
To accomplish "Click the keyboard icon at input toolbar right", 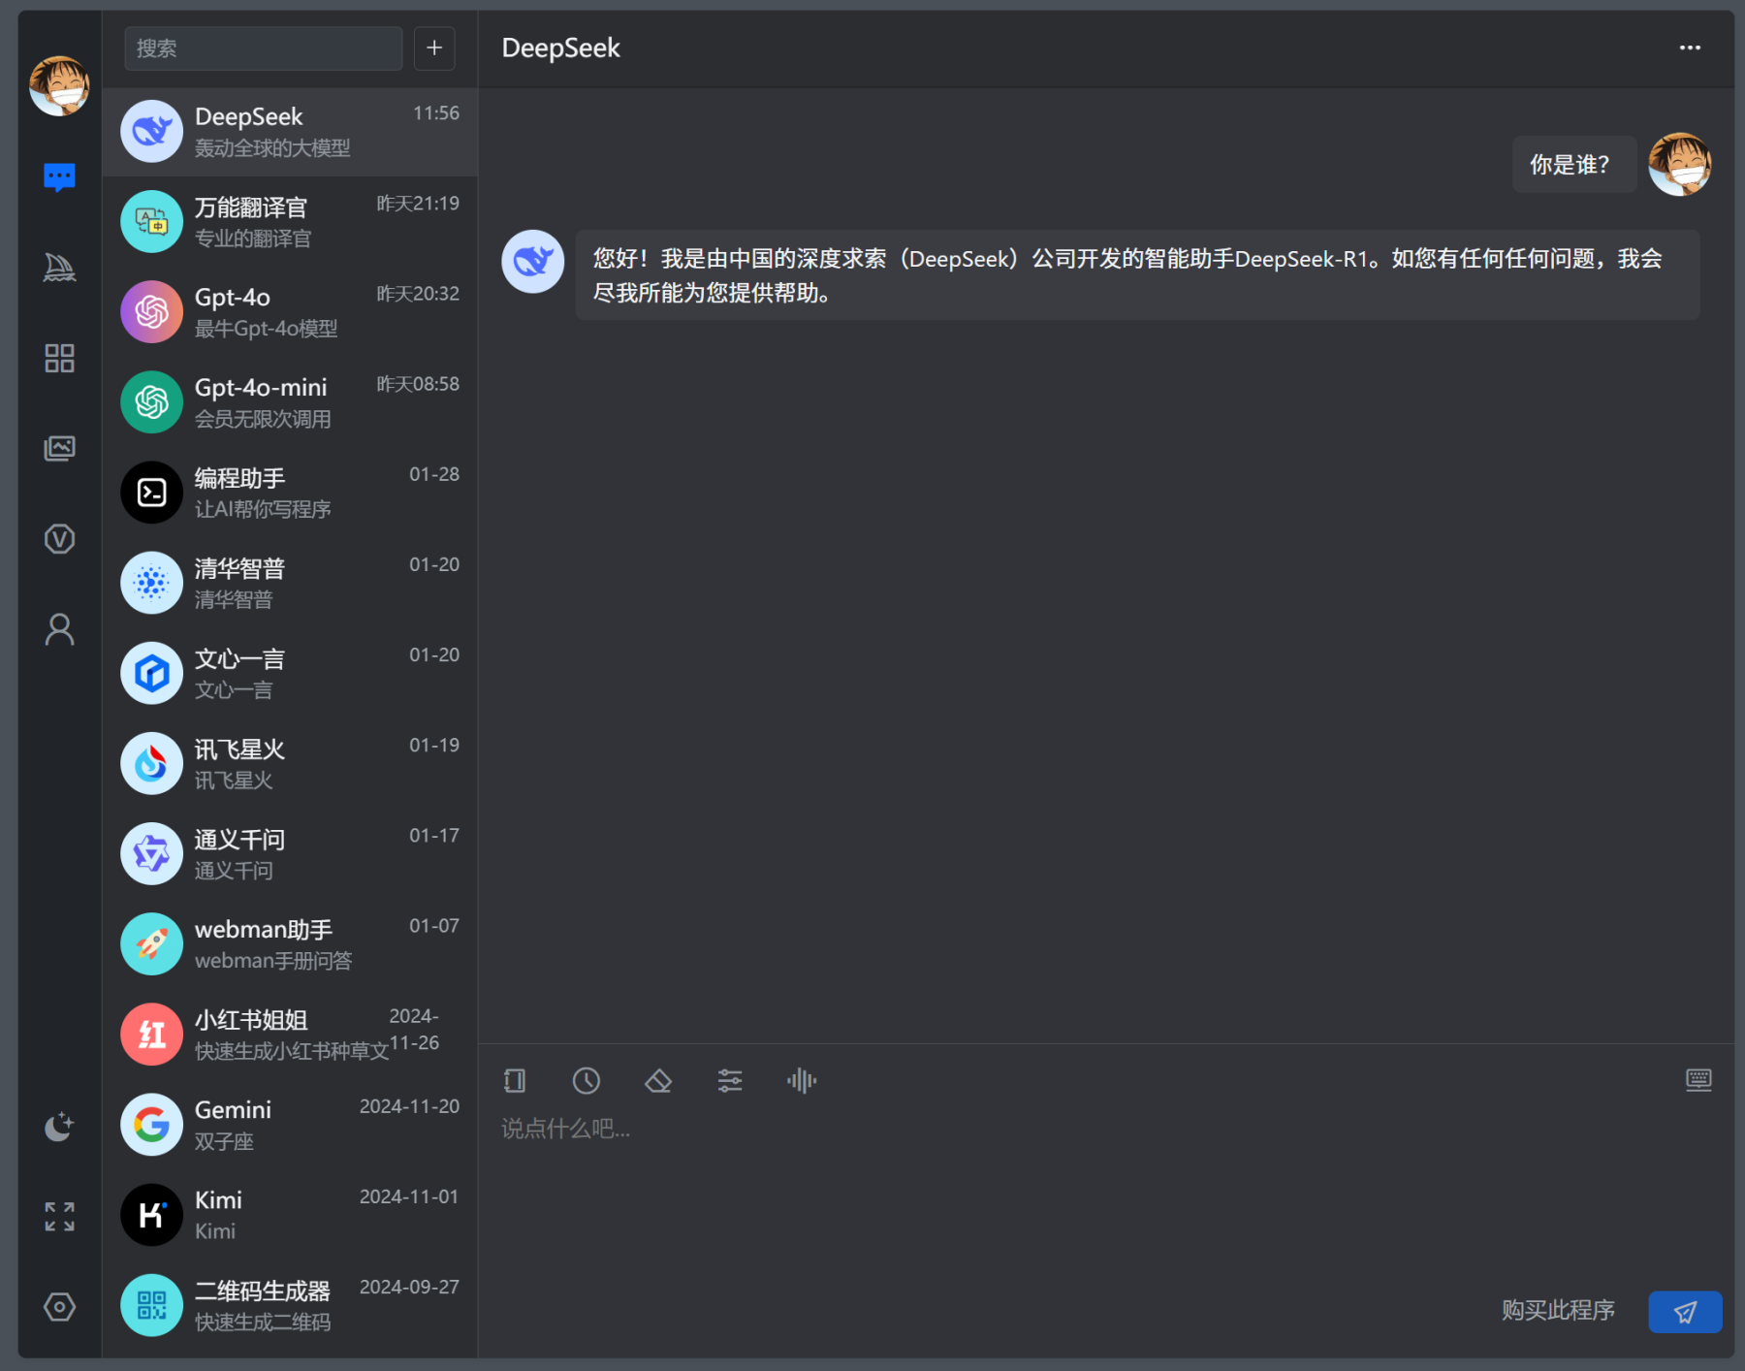I will tap(1698, 1079).
